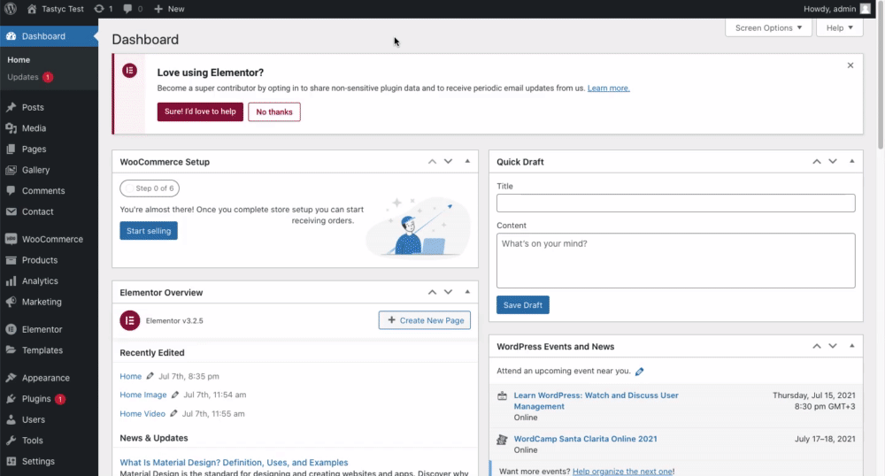
Task: Click the Comments icon in sidebar
Action: click(11, 190)
